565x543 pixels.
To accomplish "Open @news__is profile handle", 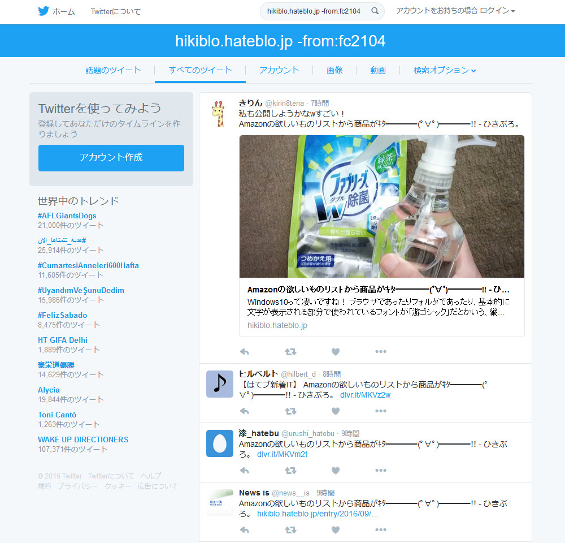I will 290,493.
